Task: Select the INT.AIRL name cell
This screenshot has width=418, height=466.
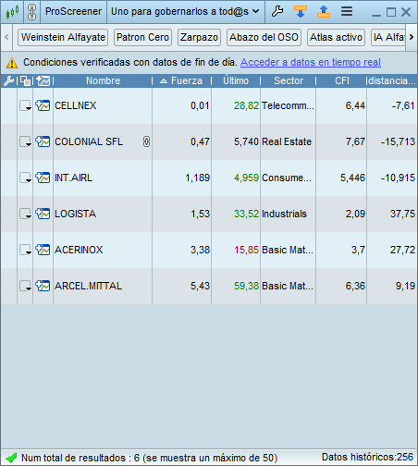Action: tap(103, 178)
